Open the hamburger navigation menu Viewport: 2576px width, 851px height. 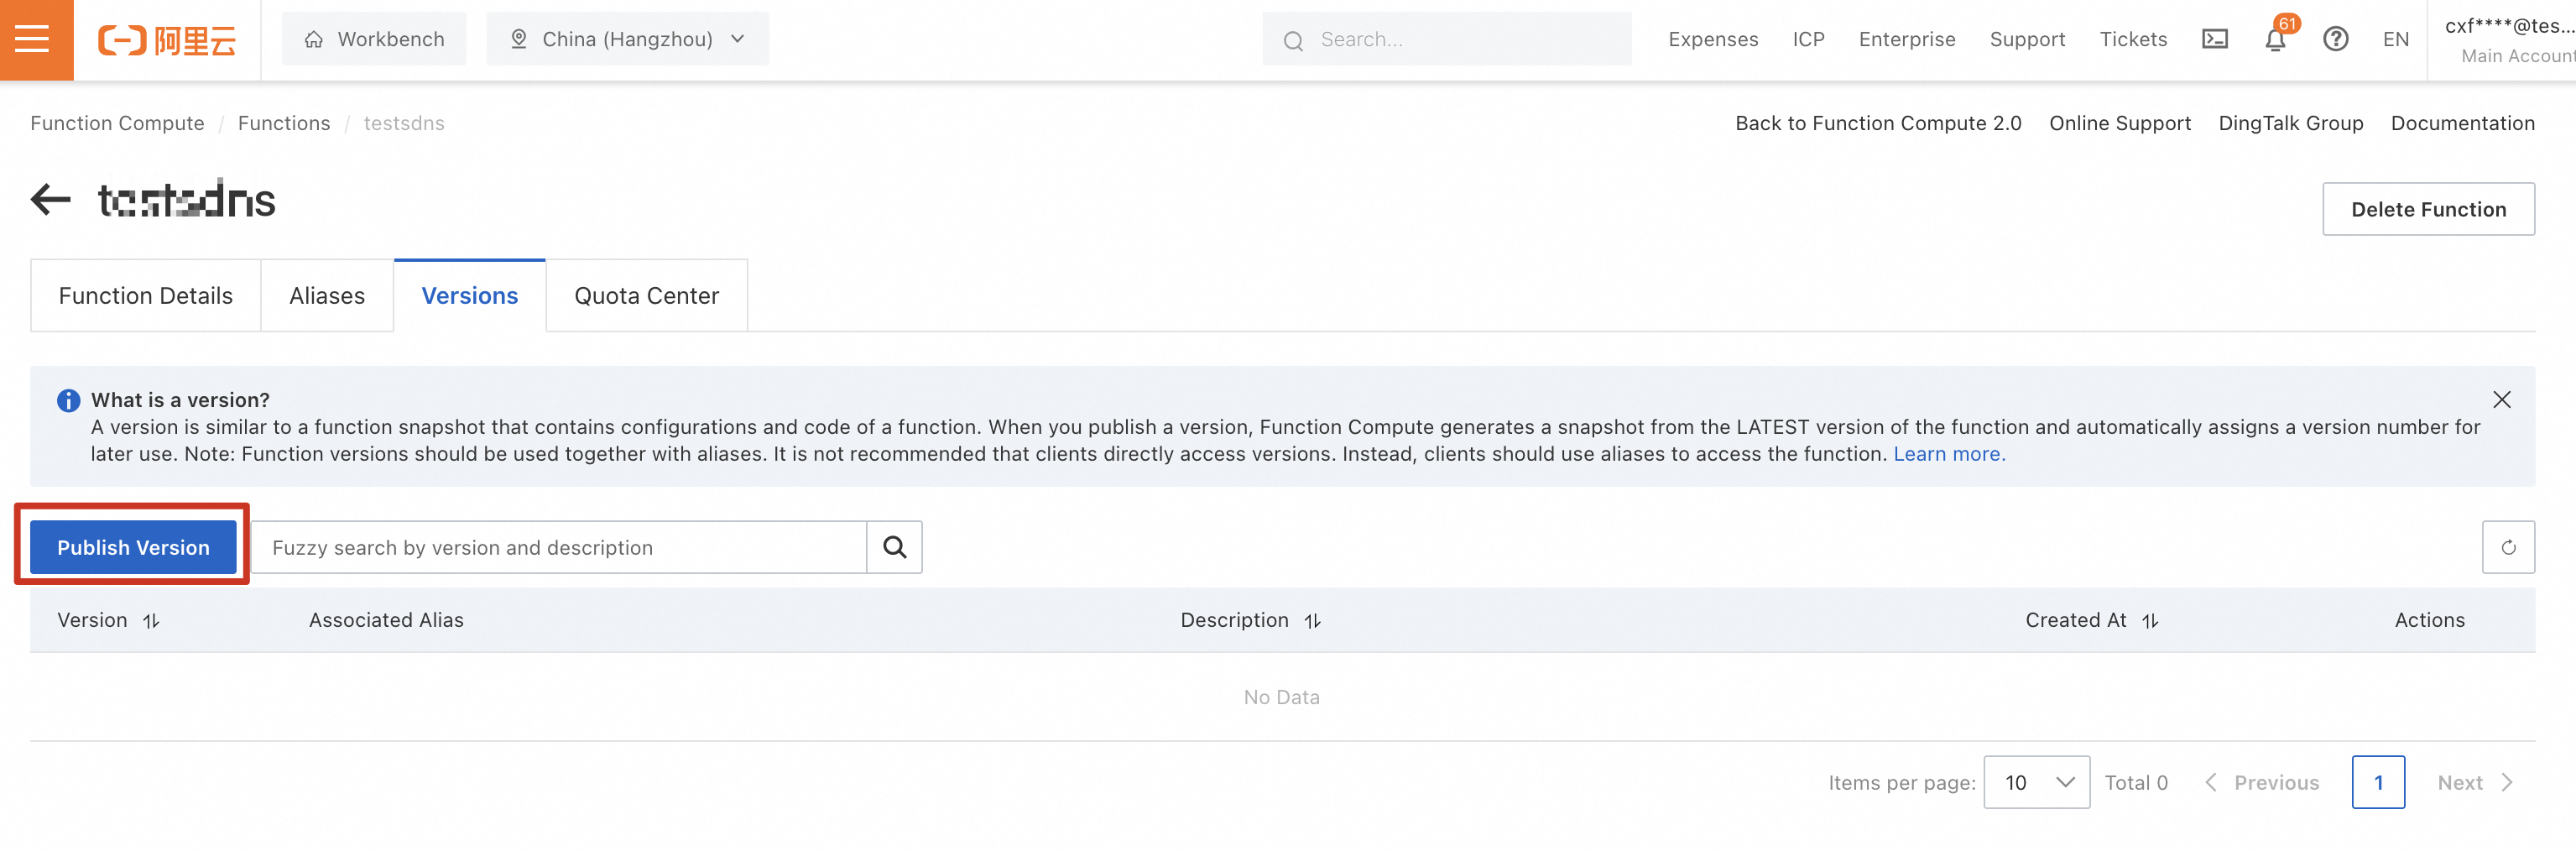coord(36,39)
